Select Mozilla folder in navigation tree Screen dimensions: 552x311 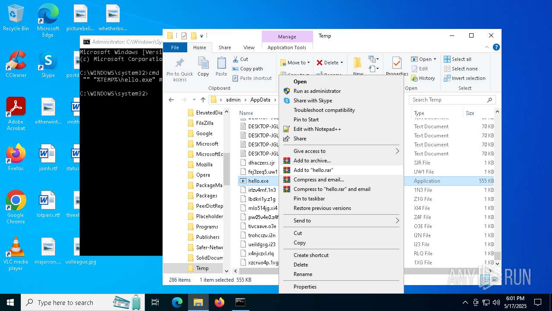pos(204,165)
